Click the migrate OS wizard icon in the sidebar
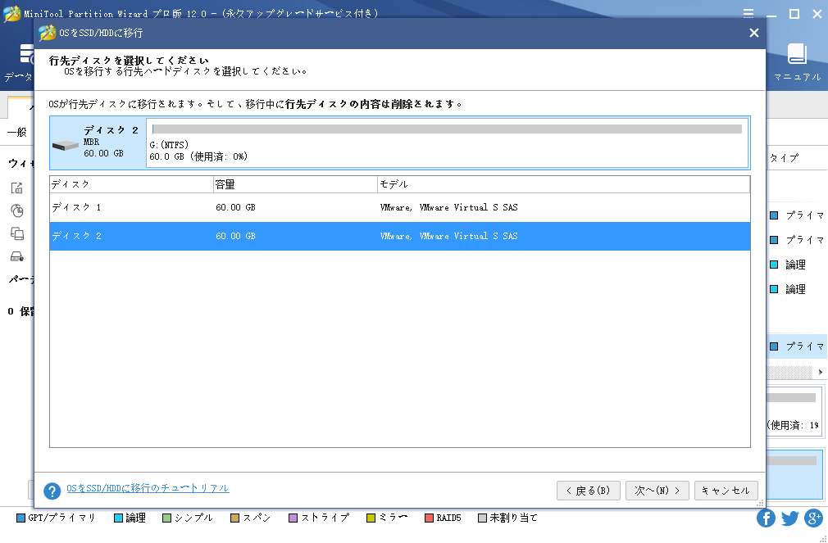 click(17, 188)
